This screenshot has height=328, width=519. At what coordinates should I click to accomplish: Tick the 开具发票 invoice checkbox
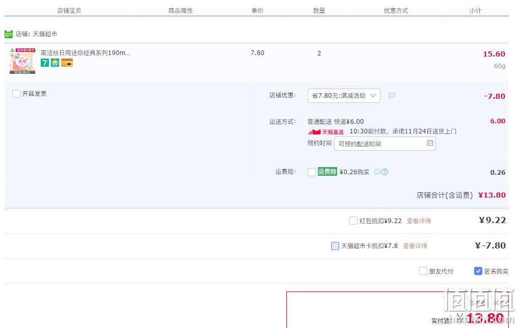coord(16,94)
